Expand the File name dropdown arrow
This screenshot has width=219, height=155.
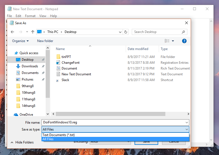187,123
